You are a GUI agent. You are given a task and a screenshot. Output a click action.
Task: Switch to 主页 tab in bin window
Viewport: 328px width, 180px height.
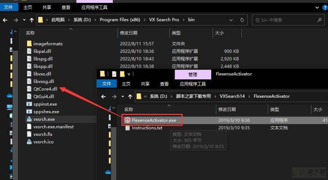pyautogui.click(x=28, y=7)
